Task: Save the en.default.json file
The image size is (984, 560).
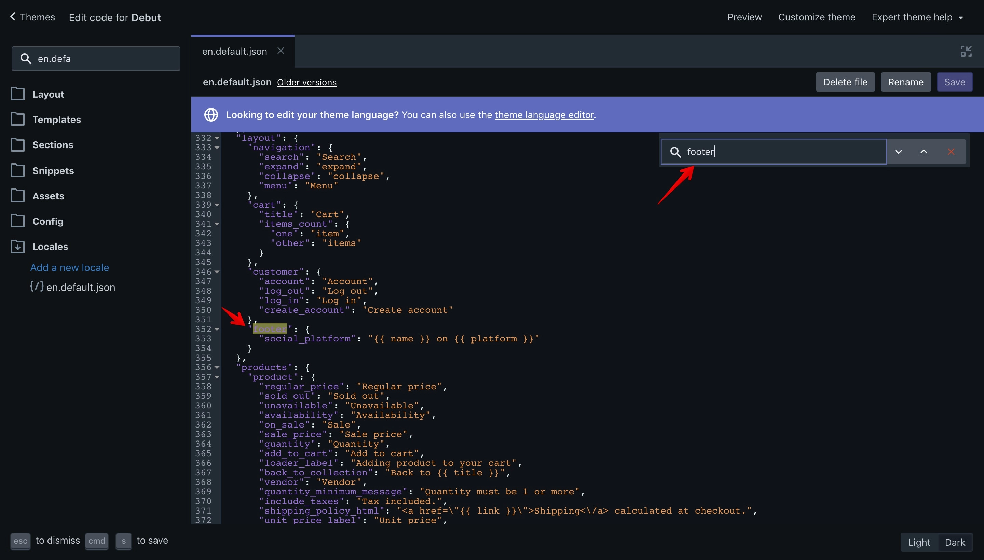Action: tap(954, 82)
